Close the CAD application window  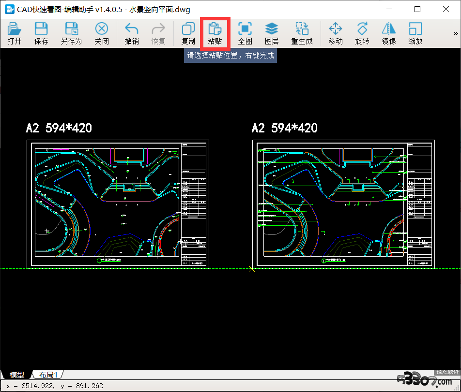coord(446,9)
